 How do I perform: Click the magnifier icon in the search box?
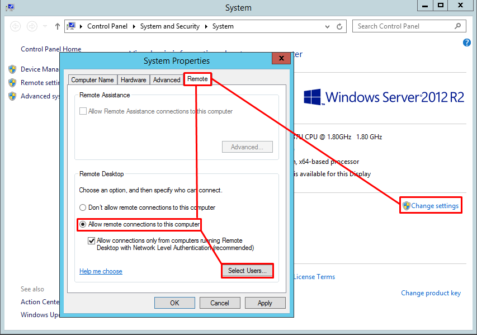(457, 26)
